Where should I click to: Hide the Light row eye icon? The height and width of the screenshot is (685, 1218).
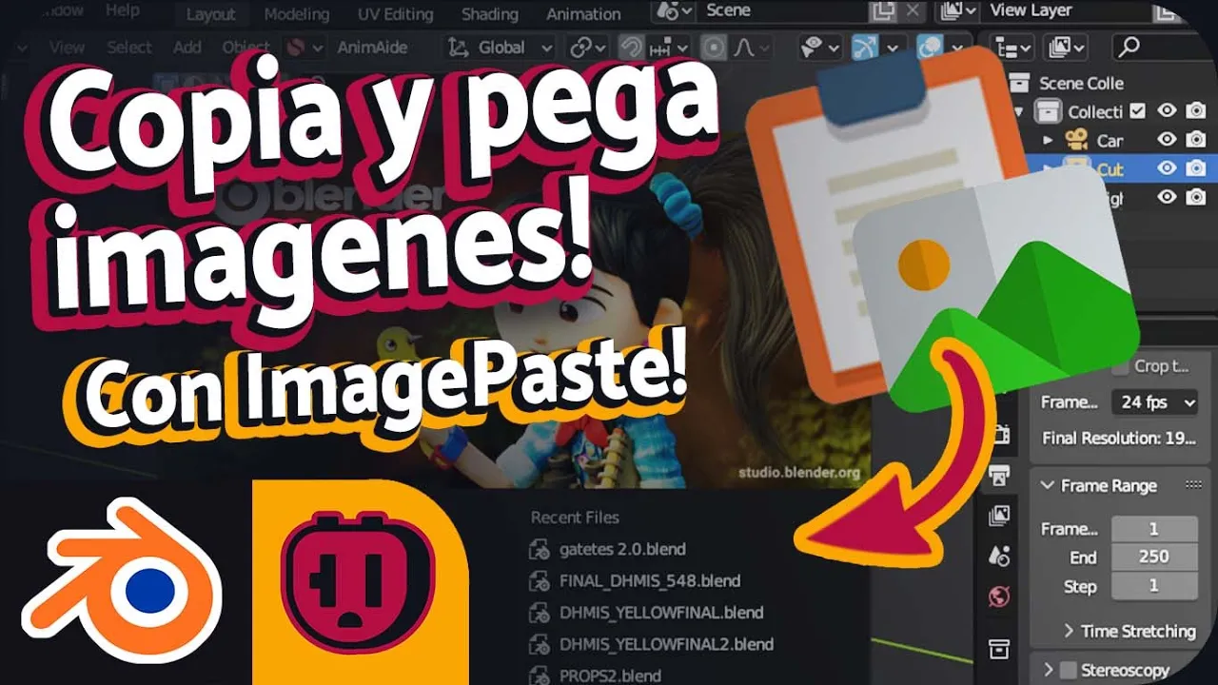tap(1168, 197)
